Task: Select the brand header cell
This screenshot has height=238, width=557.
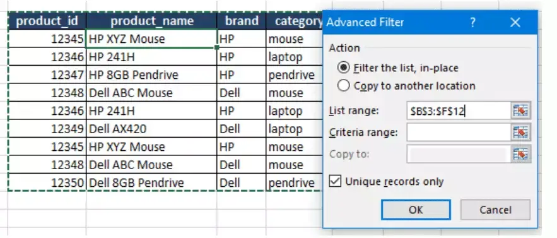Action: [242, 21]
